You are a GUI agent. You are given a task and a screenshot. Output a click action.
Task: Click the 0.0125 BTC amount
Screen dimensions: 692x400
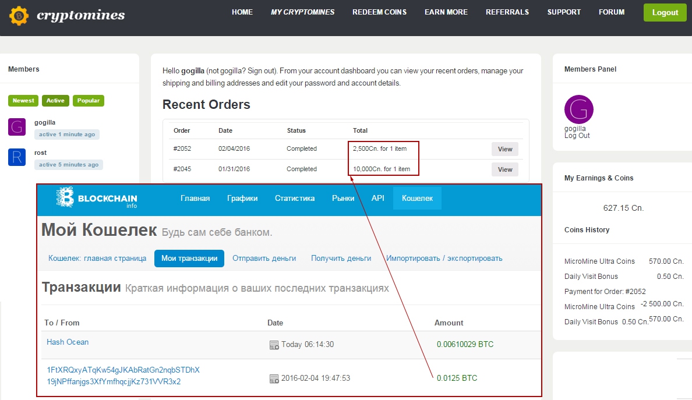457,378
